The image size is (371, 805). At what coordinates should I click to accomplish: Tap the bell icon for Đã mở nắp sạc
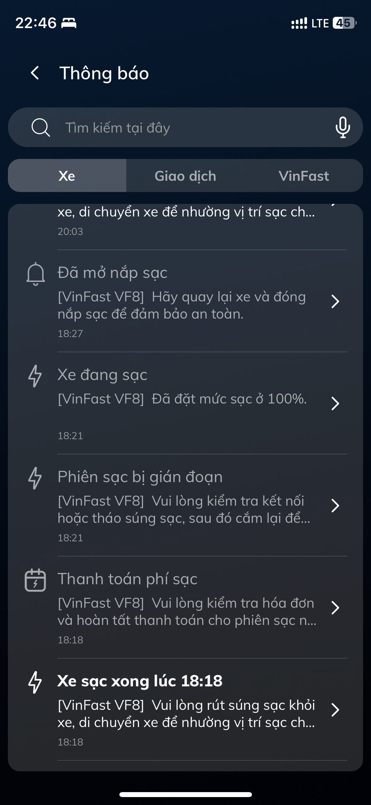click(x=36, y=274)
